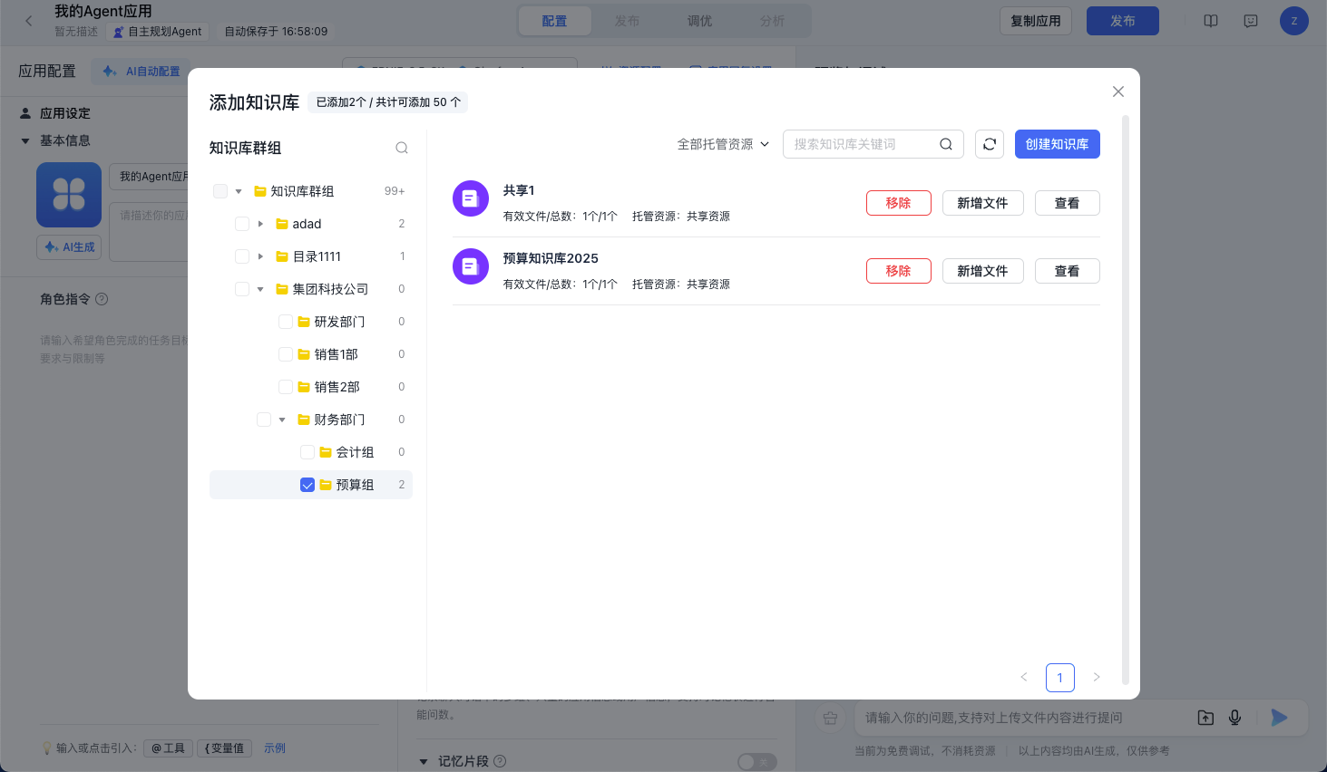1327x772 pixels.
Task: Click the user avatar Z in header
Action: [x=1294, y=21]
